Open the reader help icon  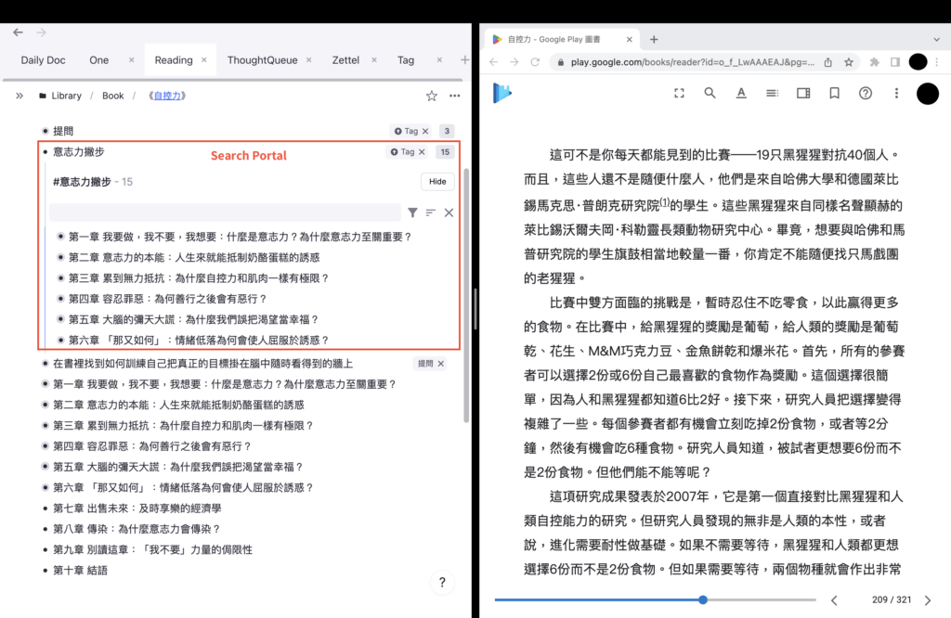coord(865,93)
